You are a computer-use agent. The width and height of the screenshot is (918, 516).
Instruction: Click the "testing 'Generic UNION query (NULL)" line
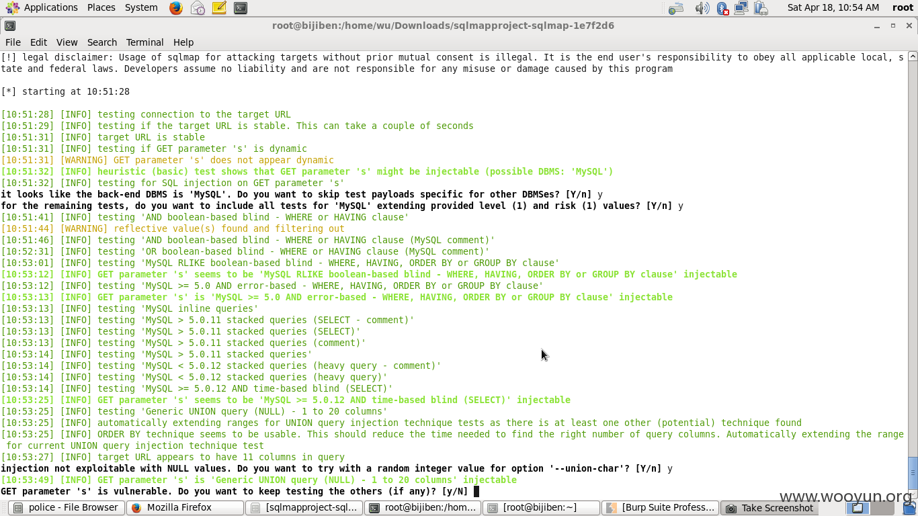(x=194, y=411)
